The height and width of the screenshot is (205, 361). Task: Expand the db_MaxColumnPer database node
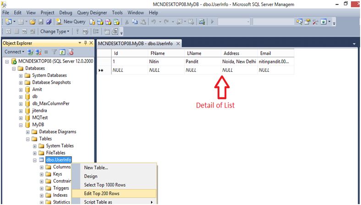pyautogui.click(x=21, y=104)
